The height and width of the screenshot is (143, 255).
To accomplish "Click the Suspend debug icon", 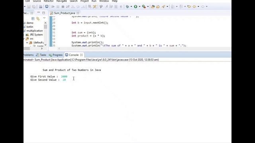I will click(x=58, y=7).
